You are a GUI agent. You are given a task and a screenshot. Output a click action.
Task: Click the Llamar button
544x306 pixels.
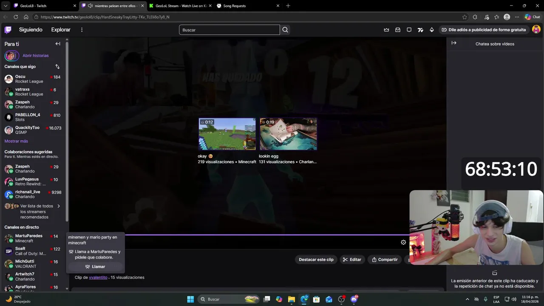coord(95,267)
